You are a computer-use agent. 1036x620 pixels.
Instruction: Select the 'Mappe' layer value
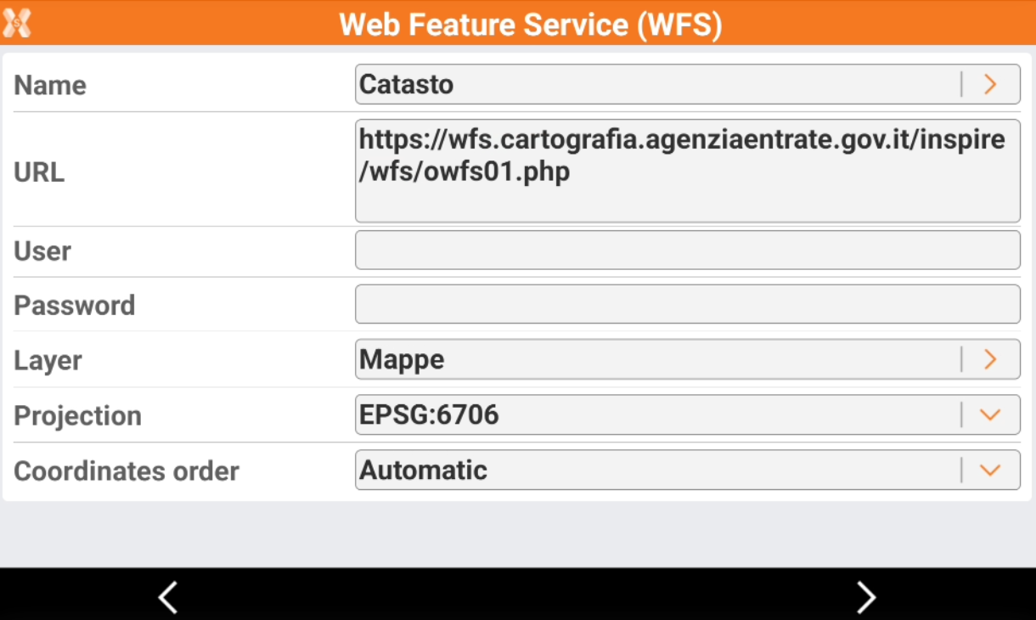(402, 359)
